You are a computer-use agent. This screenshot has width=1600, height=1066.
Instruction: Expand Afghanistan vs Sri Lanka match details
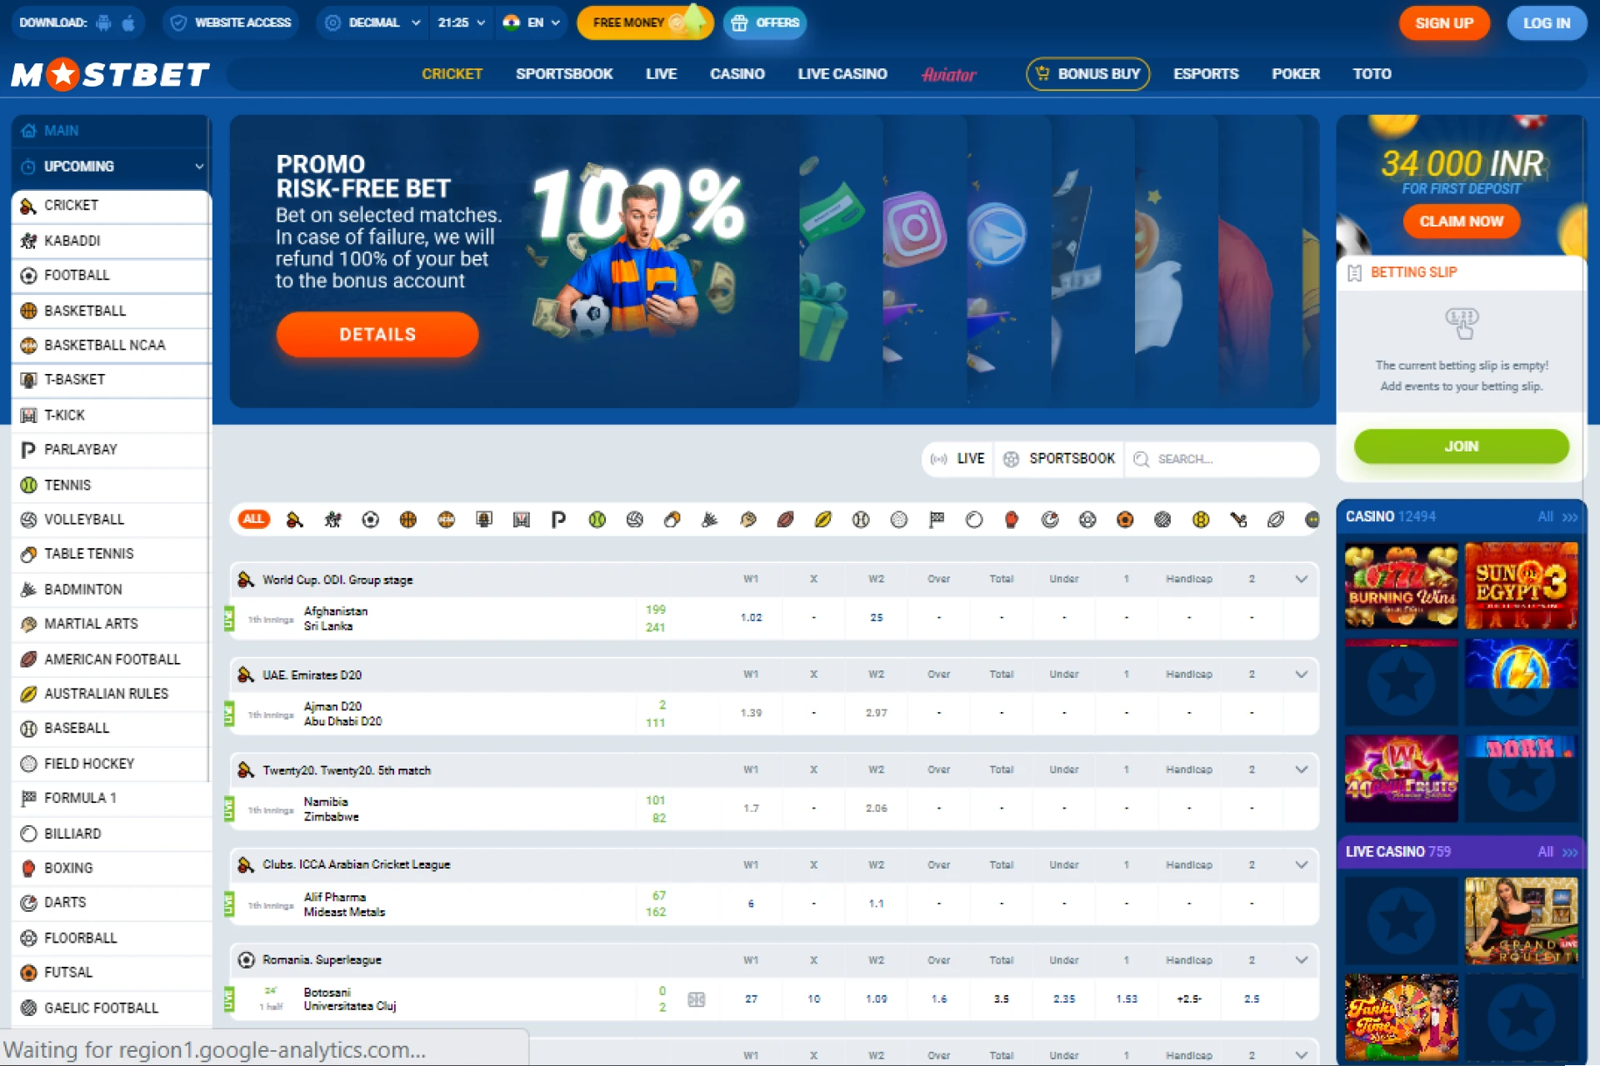[1302, 580]
